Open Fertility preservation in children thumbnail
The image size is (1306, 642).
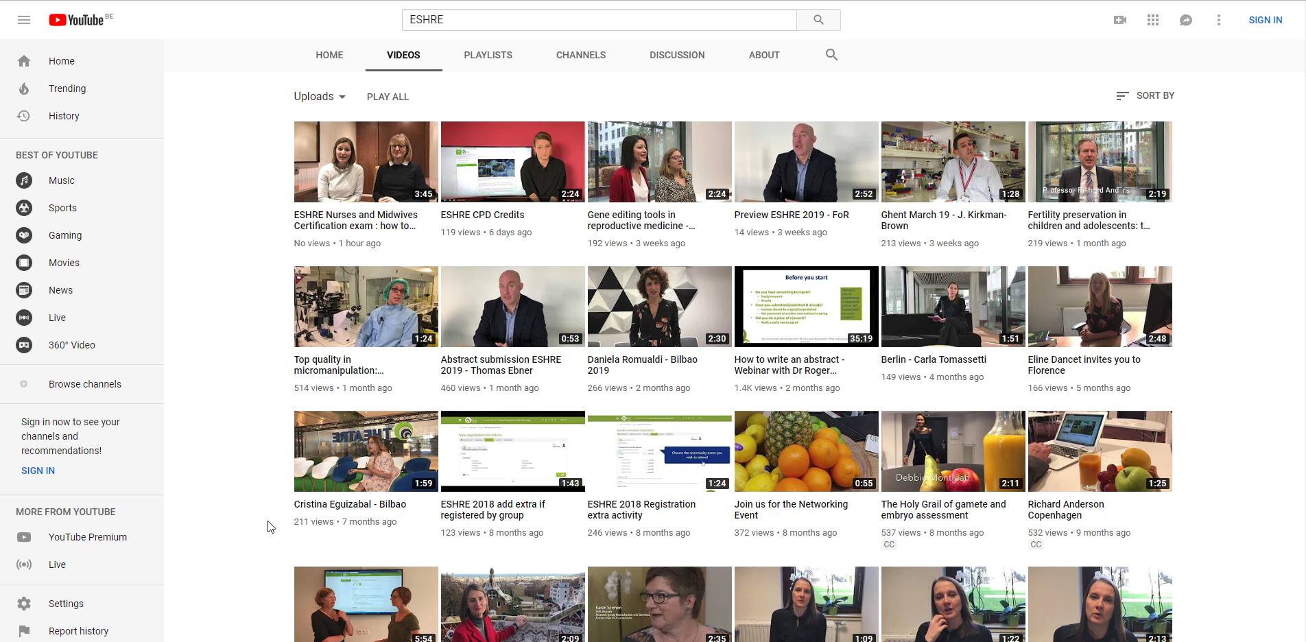pos(1100,162)
